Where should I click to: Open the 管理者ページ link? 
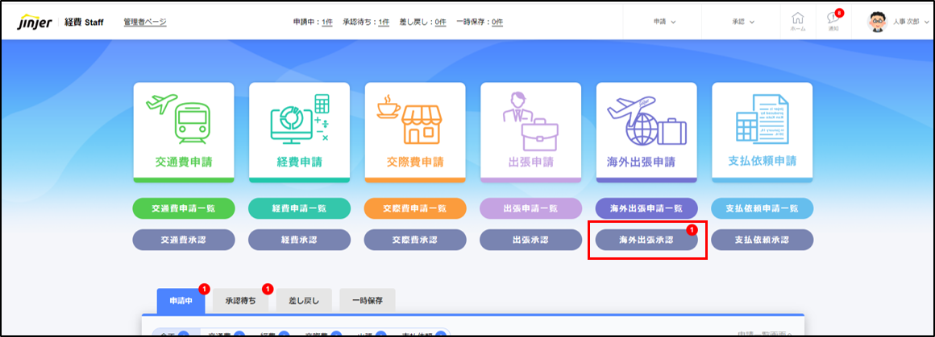[x=145, y=22]
